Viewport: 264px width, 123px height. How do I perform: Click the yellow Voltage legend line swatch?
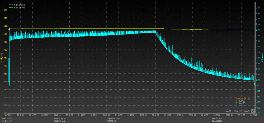tap(11, 5)
